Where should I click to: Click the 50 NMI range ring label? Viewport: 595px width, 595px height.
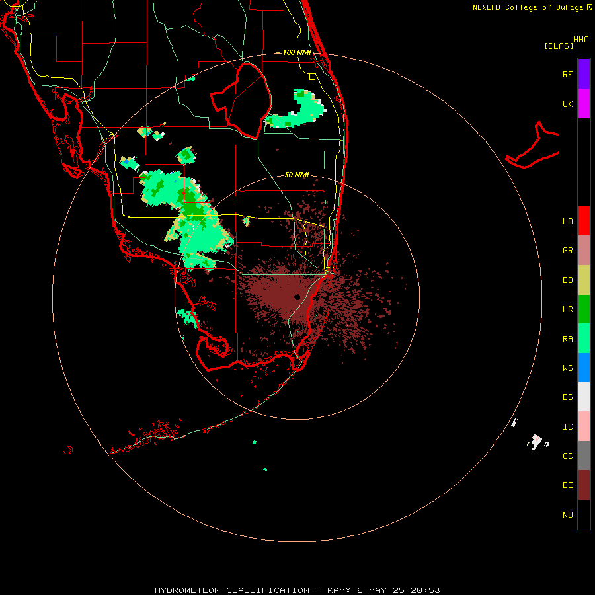pyautogui.click(x=297, y=175)
